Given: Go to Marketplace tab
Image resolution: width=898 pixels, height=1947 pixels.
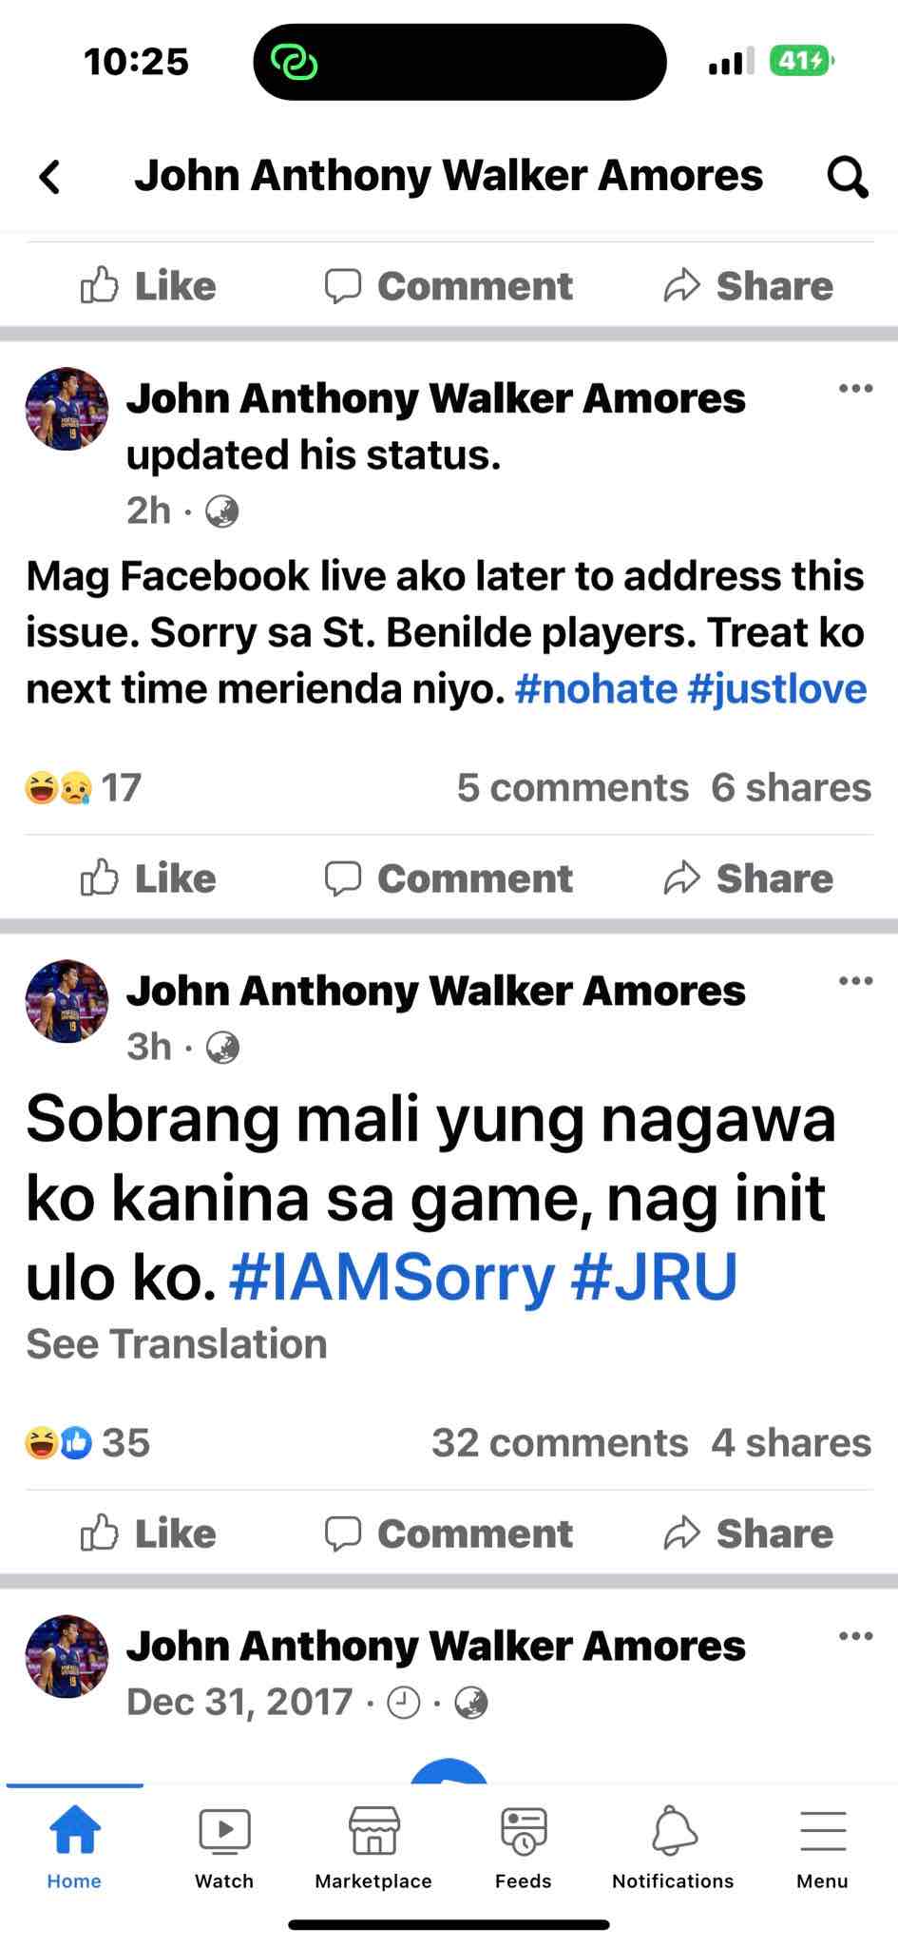Looking at the screenshot, I should point(373,1848).
